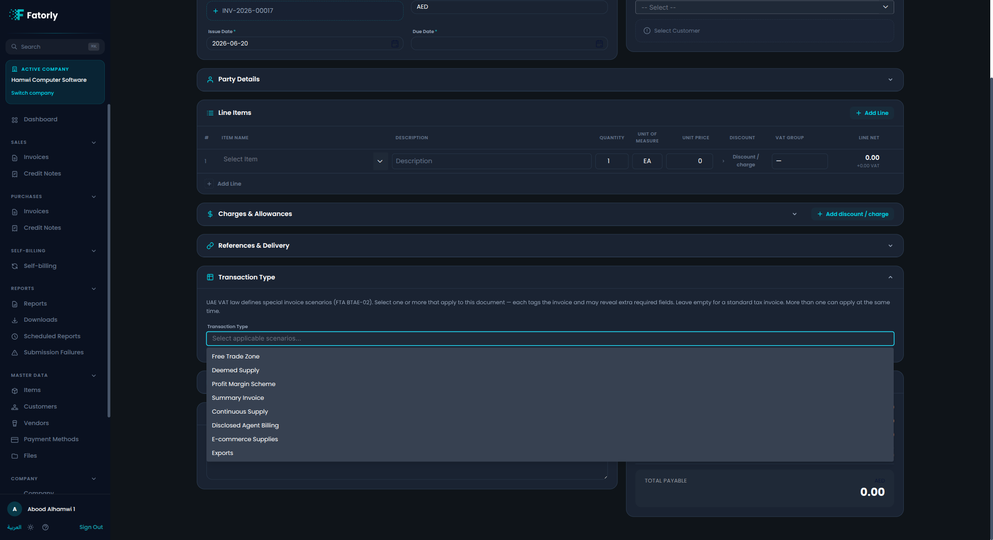
Task: Click the theme toggle sun icon
Action: (x=30, y=527)
